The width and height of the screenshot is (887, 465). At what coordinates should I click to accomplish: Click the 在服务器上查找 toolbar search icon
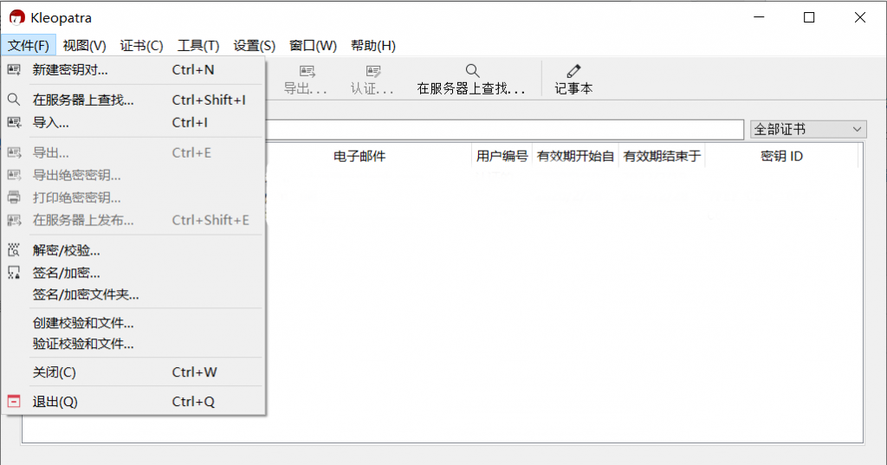tap(472, 71)
